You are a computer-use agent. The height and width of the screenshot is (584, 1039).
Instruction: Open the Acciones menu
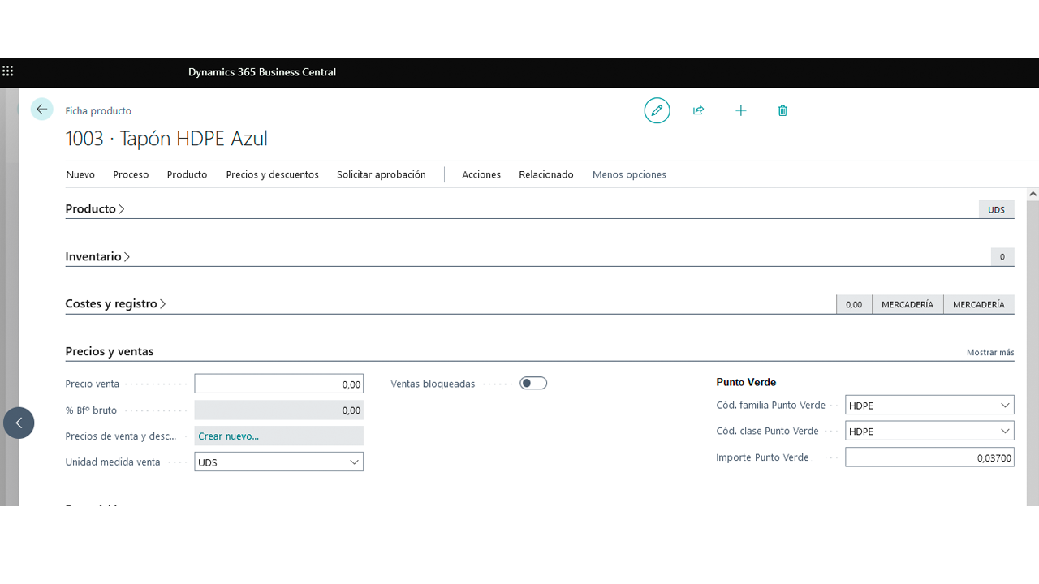point(481,174)
